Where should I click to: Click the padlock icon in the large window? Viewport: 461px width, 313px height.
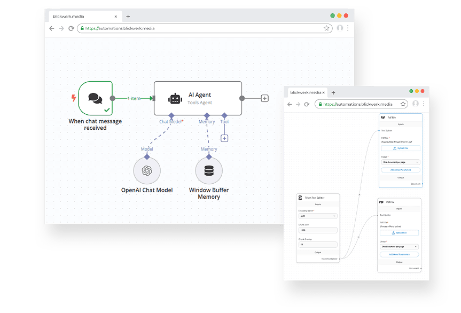coord(82,28)
